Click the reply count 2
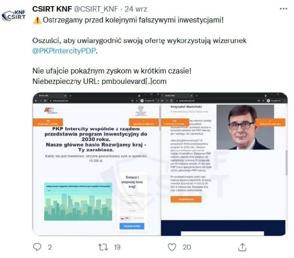Image resolution: width=294 pixels, height=258 pixels. click(50, 247)
